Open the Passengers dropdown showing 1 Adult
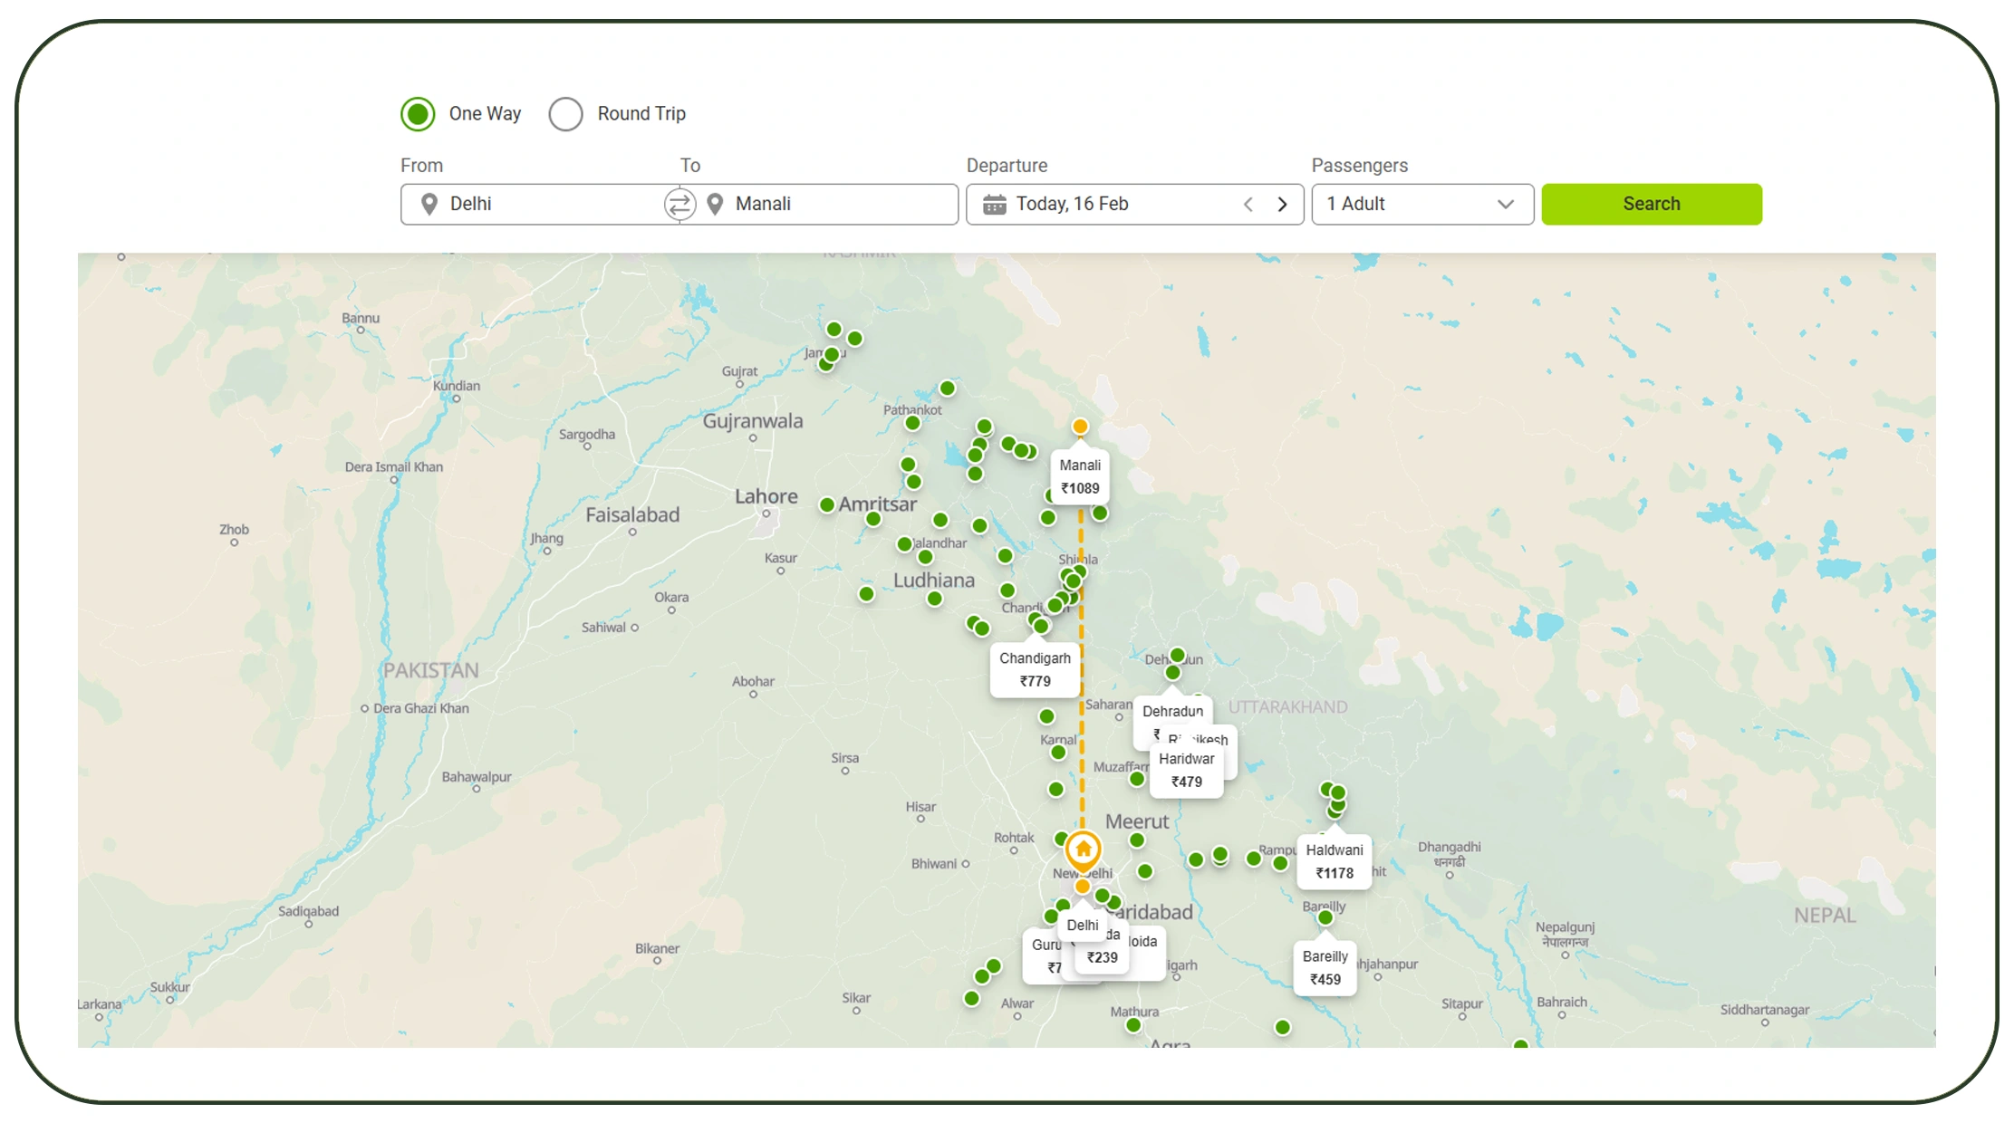 [1421, 204]
